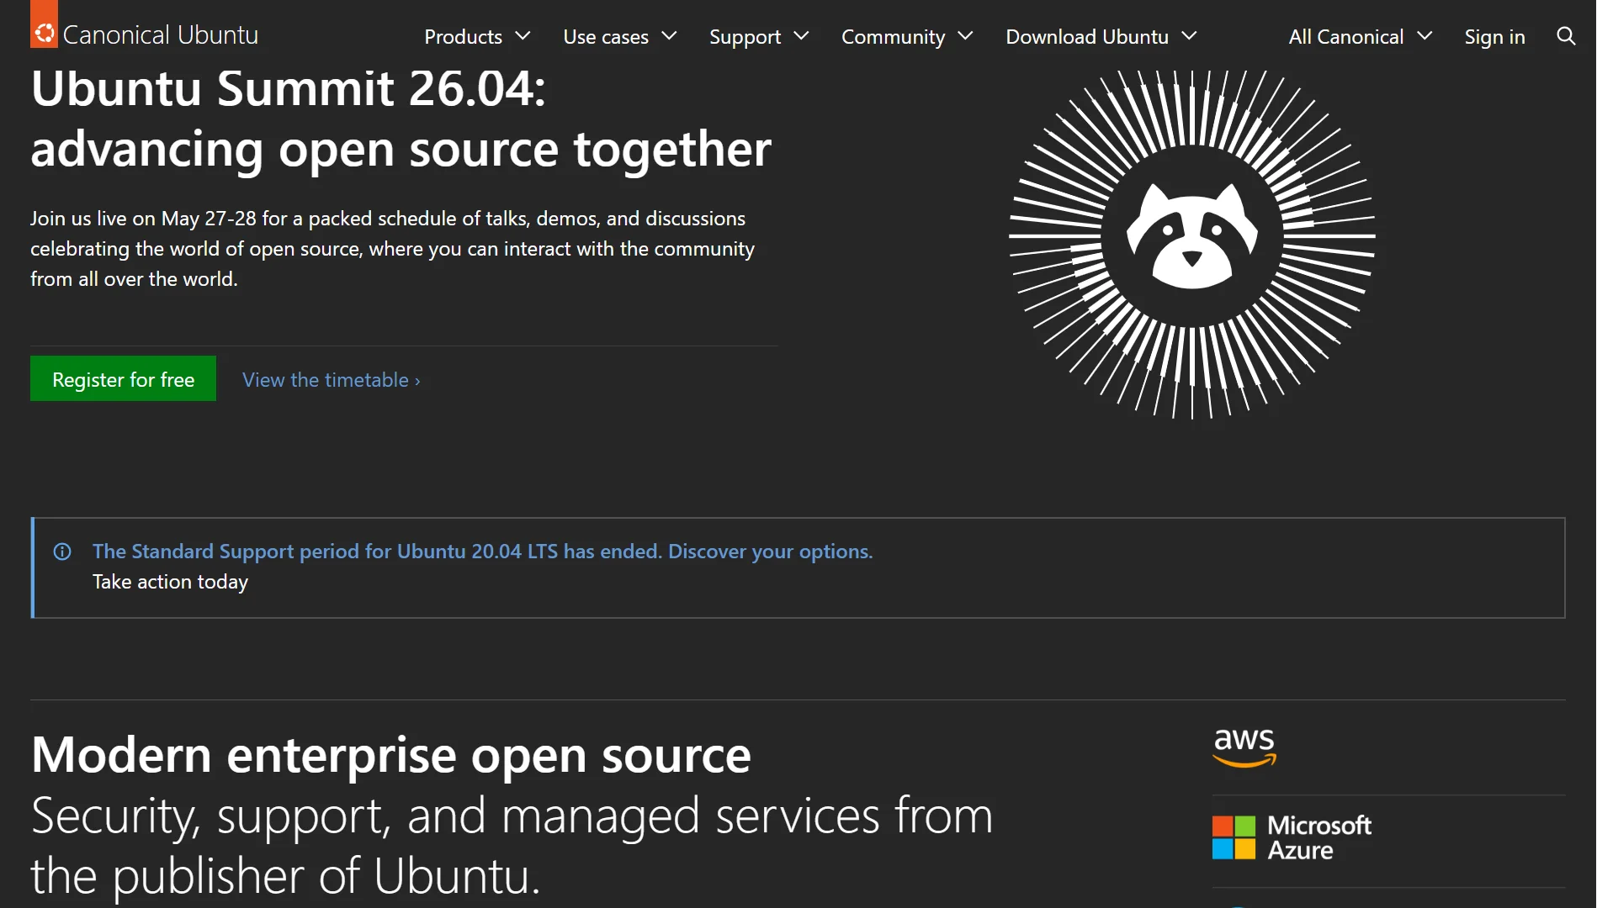The image size is (1597, 908).
Task: Expand the All Canonical chevron
Action: pyautogui.click(x=1424, y=36)
